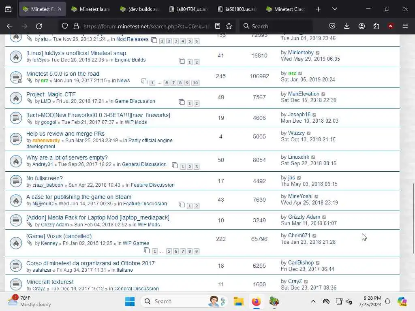Jump to last post by CarlBishop
The height and width of the screenshot is (311, 415).
[x=318, y=263]
